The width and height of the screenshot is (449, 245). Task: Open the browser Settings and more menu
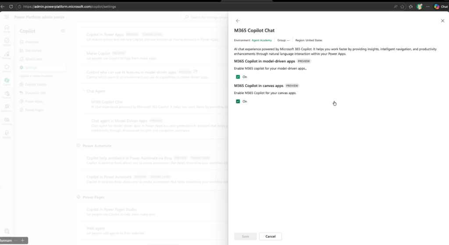point(428,7)
